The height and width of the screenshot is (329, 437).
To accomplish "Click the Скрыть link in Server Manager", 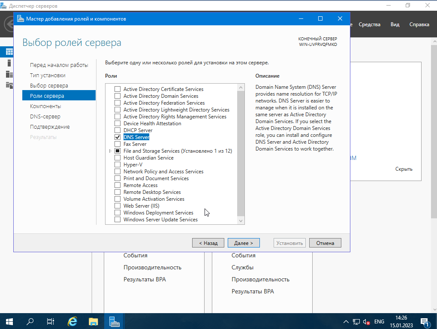I will (x=404, y=169).
